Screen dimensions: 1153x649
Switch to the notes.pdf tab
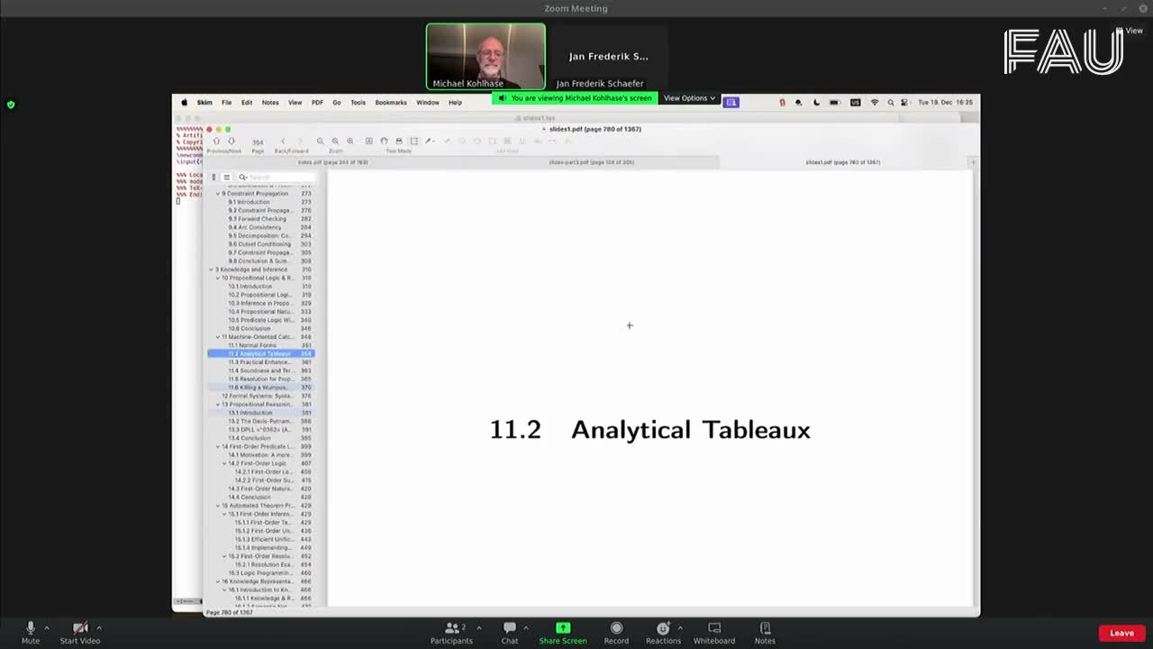click(x=333, y=162)
